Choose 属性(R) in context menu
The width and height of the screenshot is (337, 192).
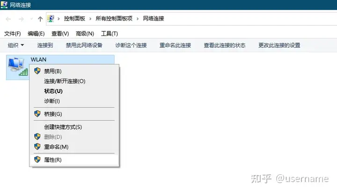click(74, 160)
